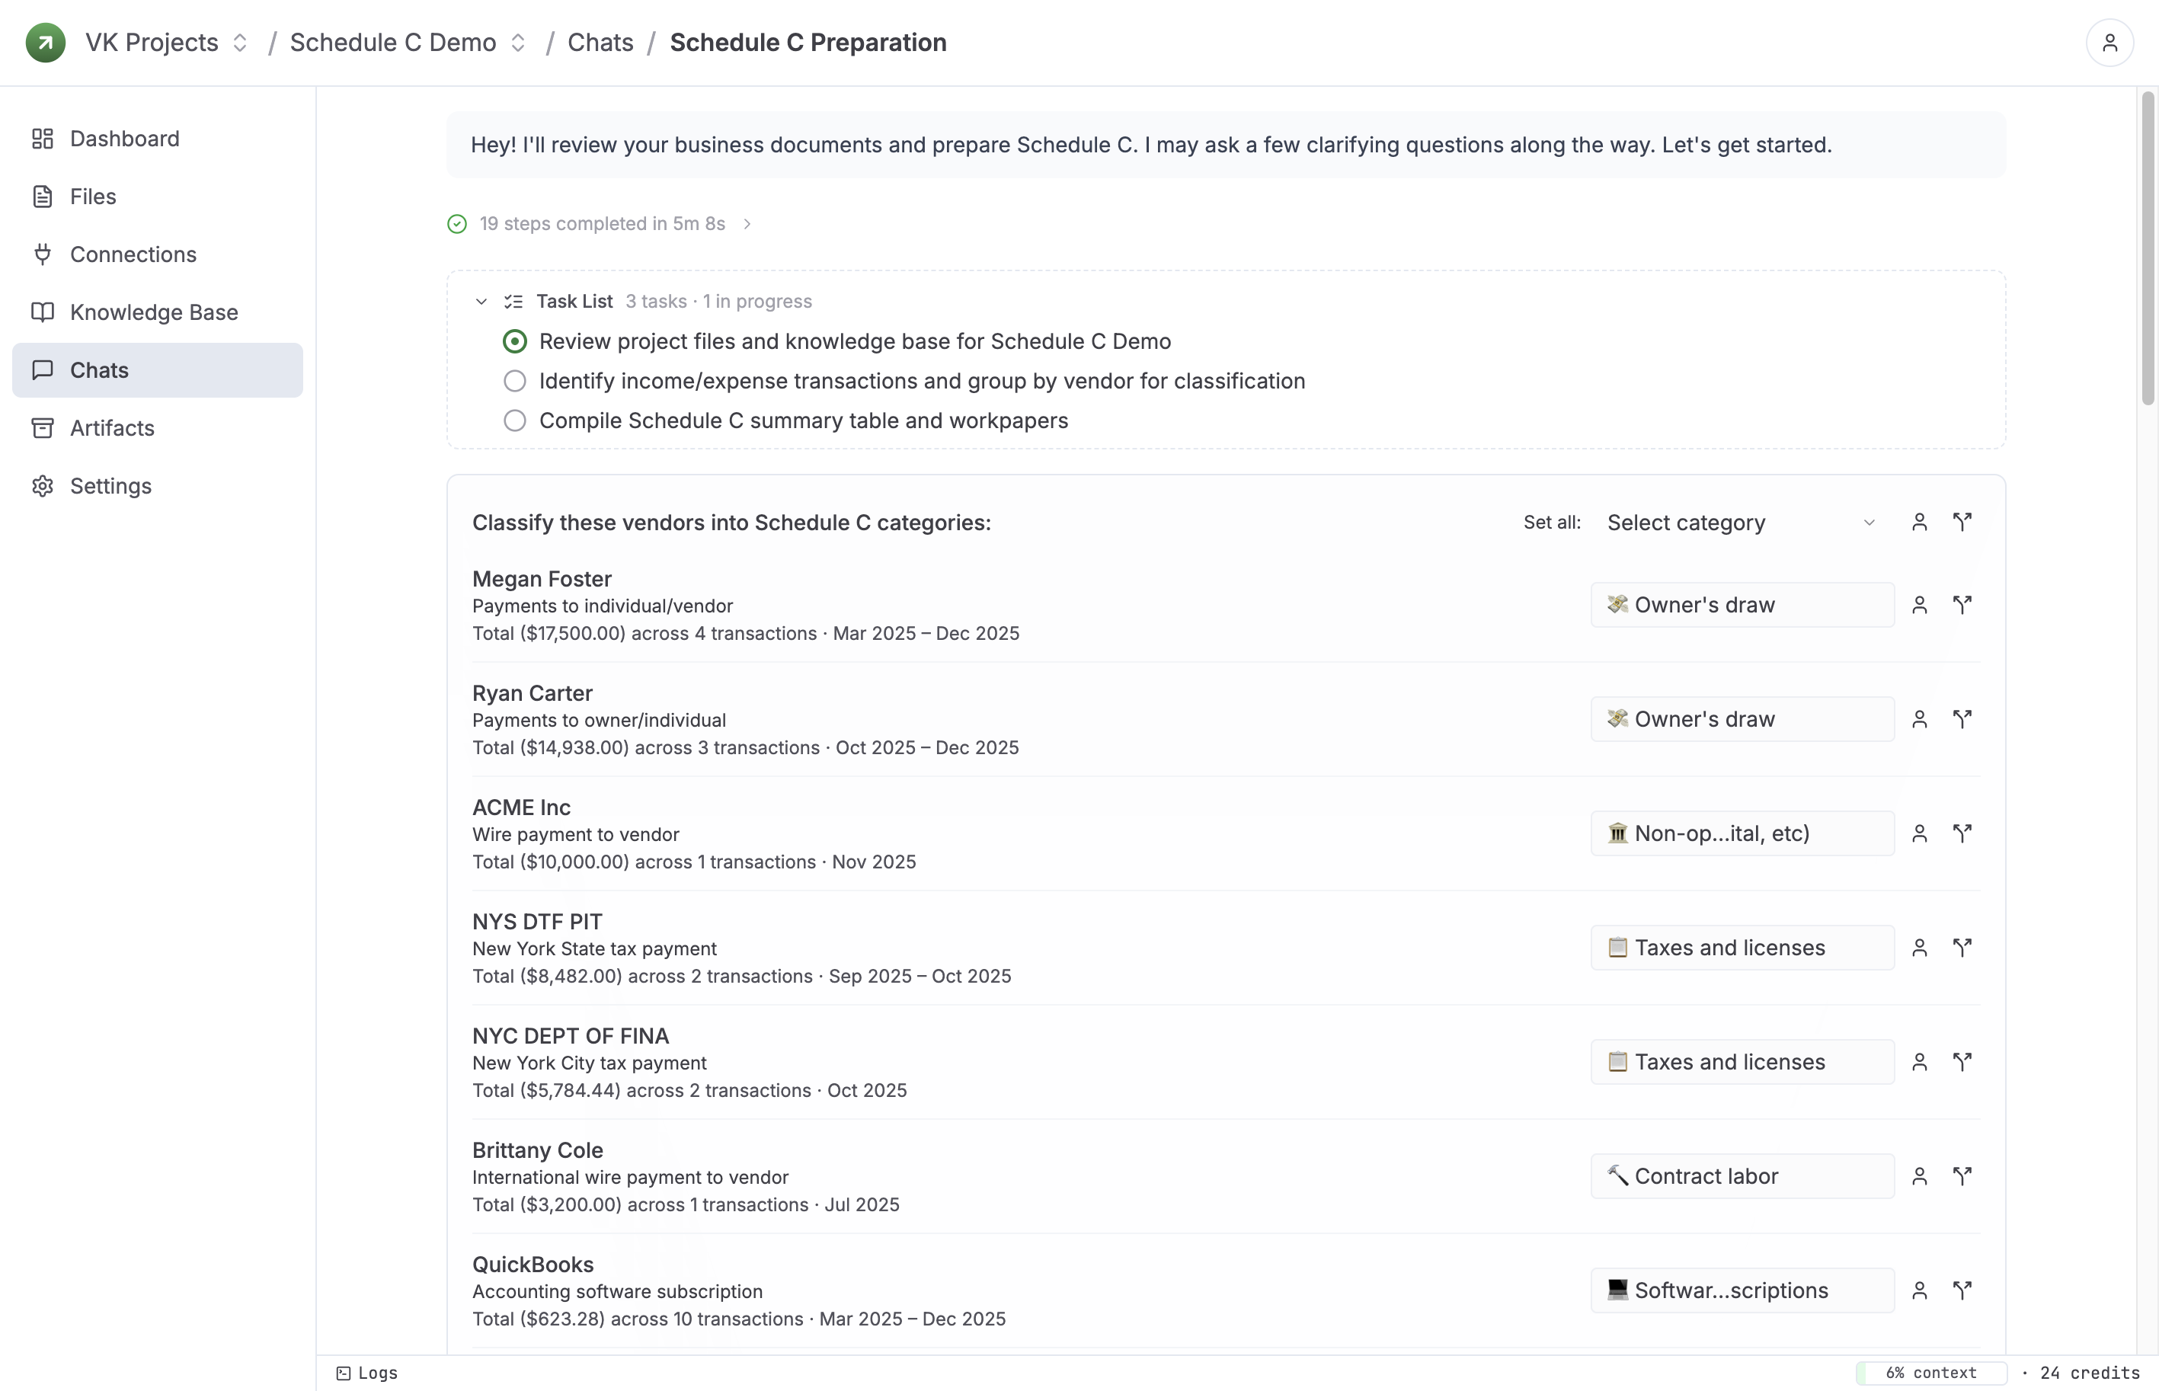Open the Knowledge Base section
This screenshot has height=1391, width=2159.
pos(154,312)
